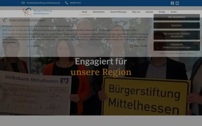202x126 pixels.
Task: Toggle the Essenziell checkbox
Action: [x=28, y=46]
